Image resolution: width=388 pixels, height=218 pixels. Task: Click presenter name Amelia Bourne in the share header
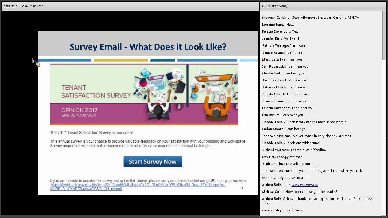coord(33,6)
